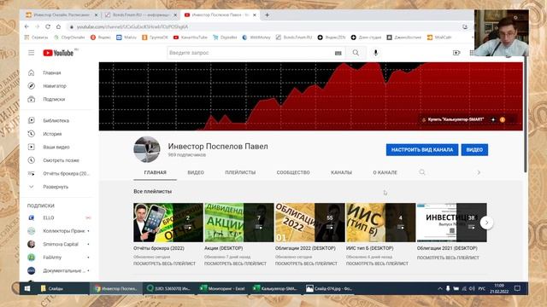Reload the page with the refresh icon
Viewport: 547px width, 307px height.
pos(48,26)
